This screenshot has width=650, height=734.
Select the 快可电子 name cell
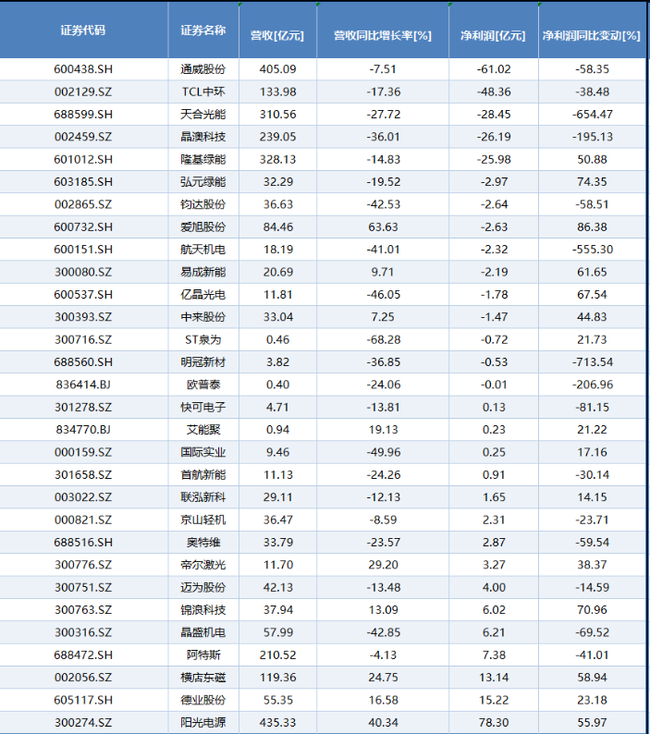[203, 408]
